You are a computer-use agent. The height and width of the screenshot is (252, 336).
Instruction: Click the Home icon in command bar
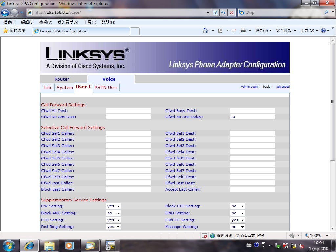pyautogui.click(x=205, y=31)
